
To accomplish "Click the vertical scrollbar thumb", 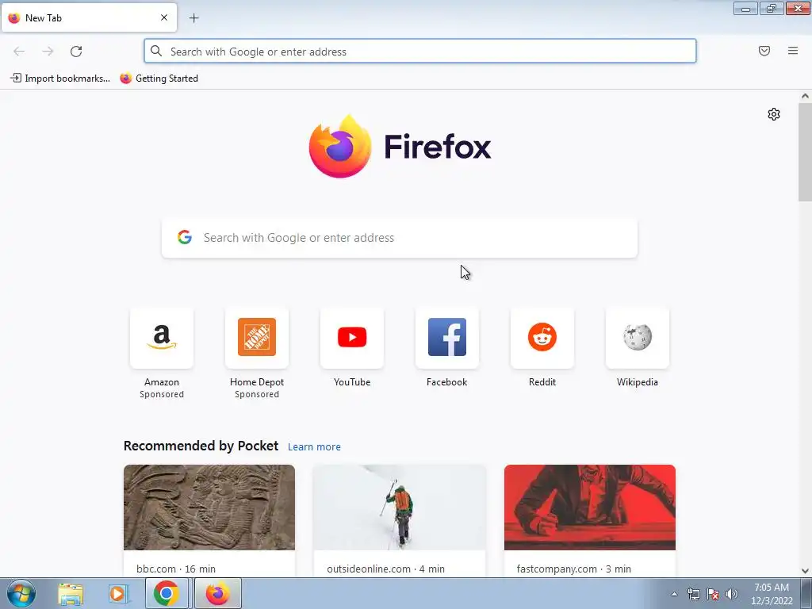I will 805,151.
